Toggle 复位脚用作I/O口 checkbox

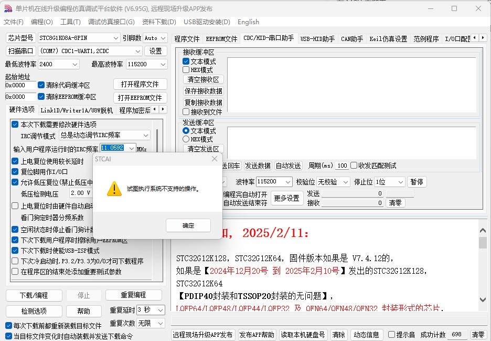pos(15,172)
